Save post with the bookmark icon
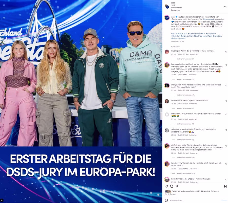The width and height of the screenshot is (228, 203). 225,186
